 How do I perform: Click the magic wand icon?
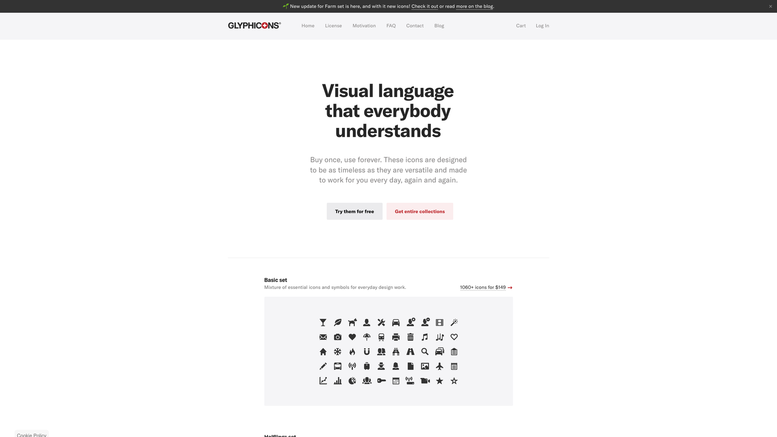[x=454, y=322]
